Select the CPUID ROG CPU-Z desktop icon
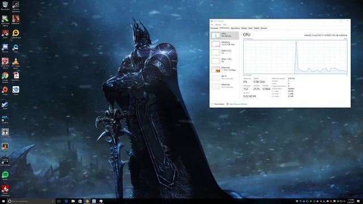The width and height of the screenshot is (363, 204). click(5, 63)
